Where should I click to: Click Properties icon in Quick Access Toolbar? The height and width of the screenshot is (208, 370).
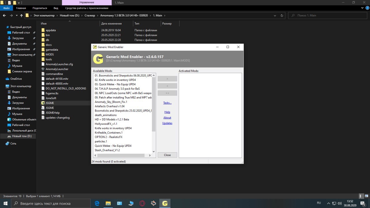tap(10, 3)
